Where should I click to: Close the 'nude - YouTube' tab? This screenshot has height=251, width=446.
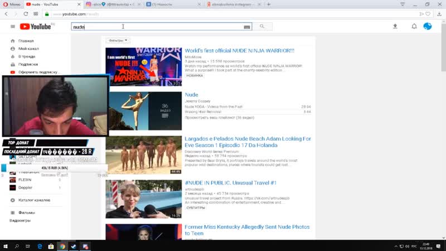tap(79, 4)
